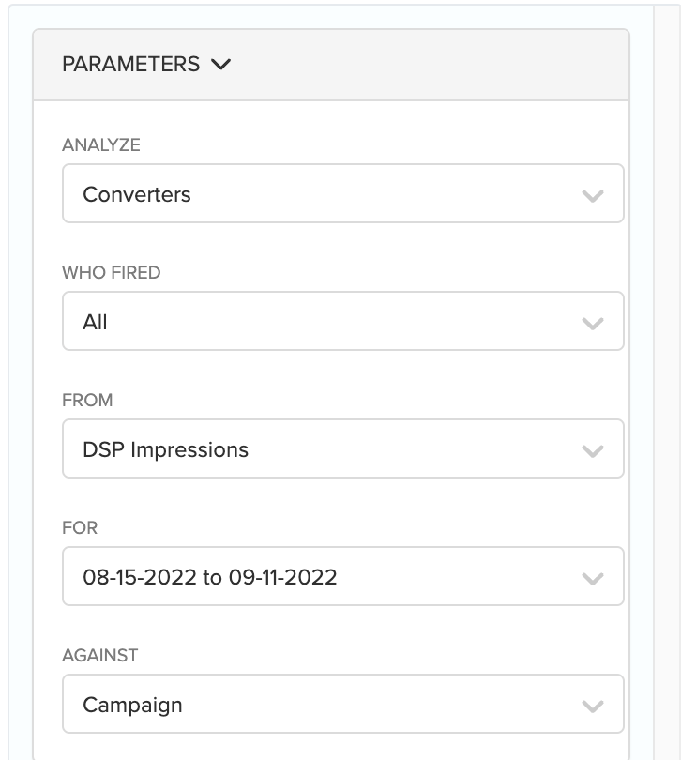The height and width of the screenshot is (760, 681).
Task: Click the AGAINST field label
Action: (x=98, y=656)
